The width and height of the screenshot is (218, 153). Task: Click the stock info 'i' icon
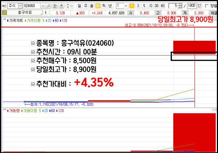[x=46, y=13]
